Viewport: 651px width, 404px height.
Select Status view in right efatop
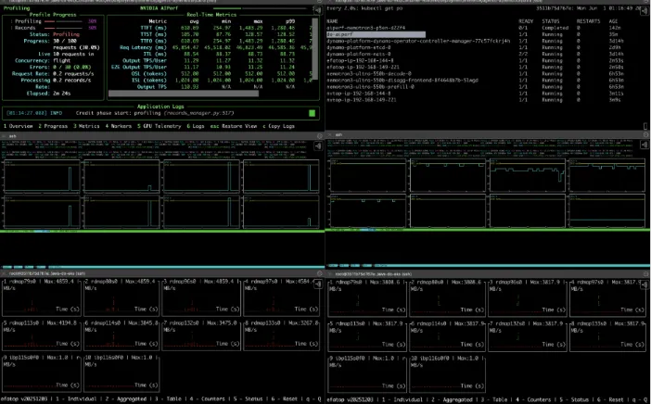pos(574,400)
